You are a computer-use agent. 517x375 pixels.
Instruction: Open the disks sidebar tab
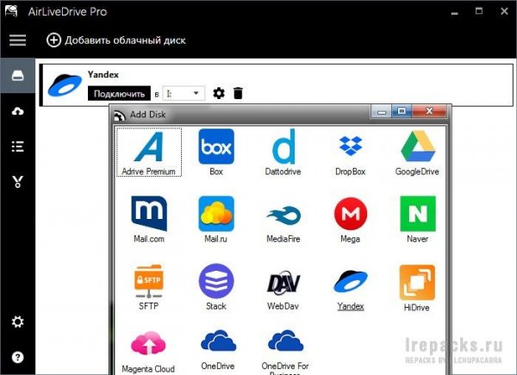coord(17,76)
